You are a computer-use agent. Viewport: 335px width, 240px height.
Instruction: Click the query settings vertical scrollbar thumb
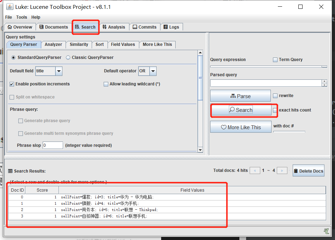200,78
